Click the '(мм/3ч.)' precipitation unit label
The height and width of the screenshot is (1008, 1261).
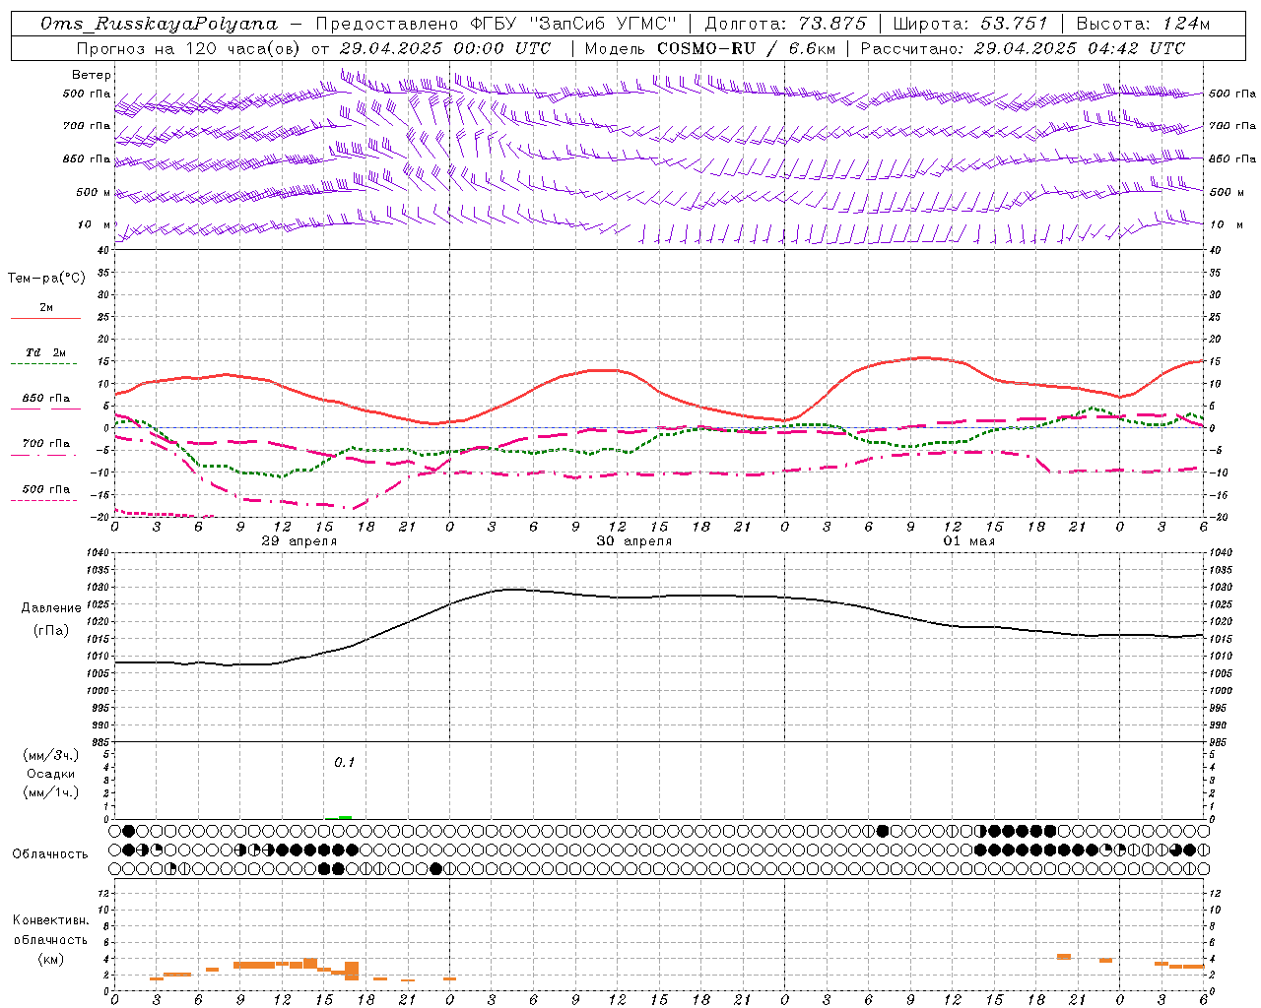click(x=51, y=755)
